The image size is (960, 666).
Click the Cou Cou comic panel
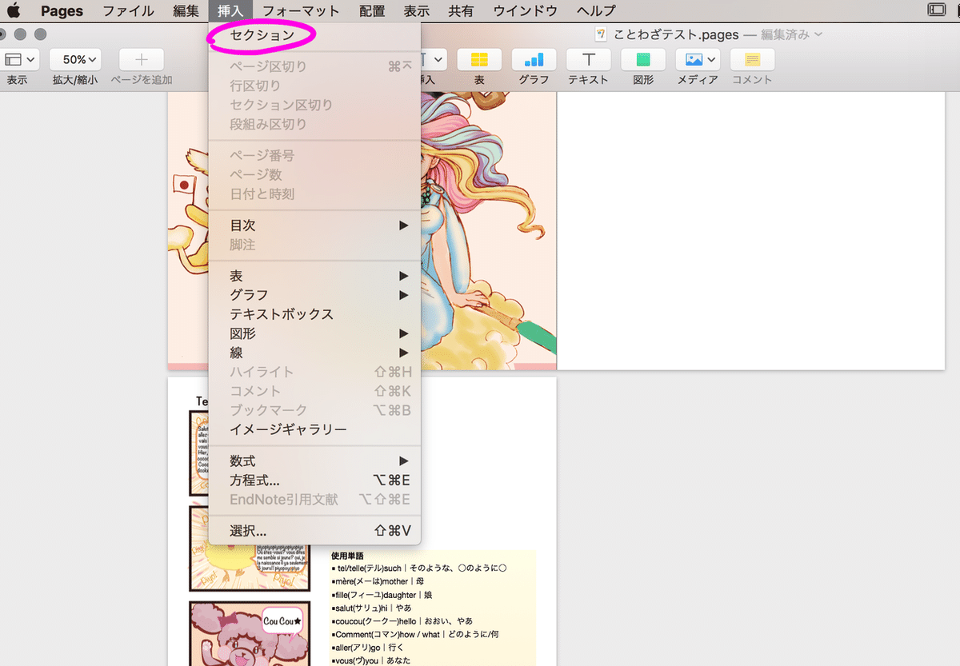(x=250, y=632)
